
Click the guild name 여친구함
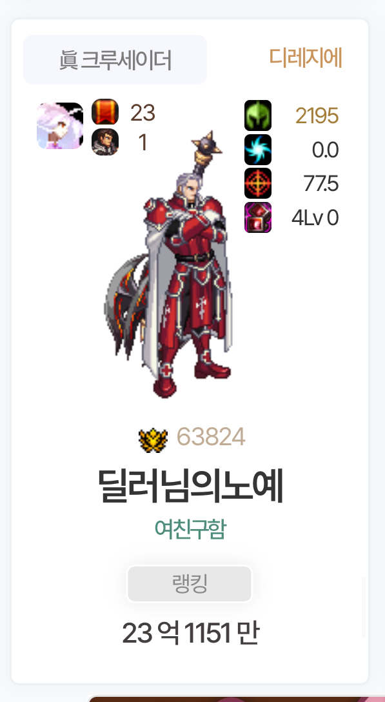190,529
